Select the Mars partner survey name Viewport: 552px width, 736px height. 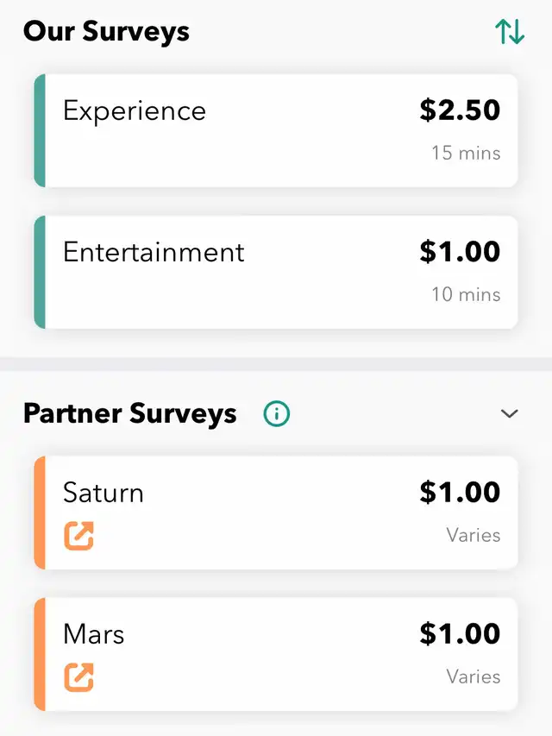pyautogui.click(x=94, y=634)
